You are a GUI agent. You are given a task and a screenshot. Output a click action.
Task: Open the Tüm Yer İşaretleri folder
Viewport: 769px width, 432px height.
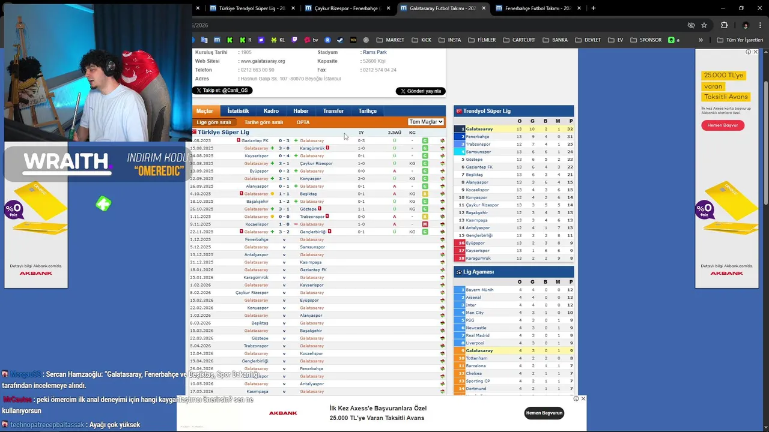(x=741, y=40)
